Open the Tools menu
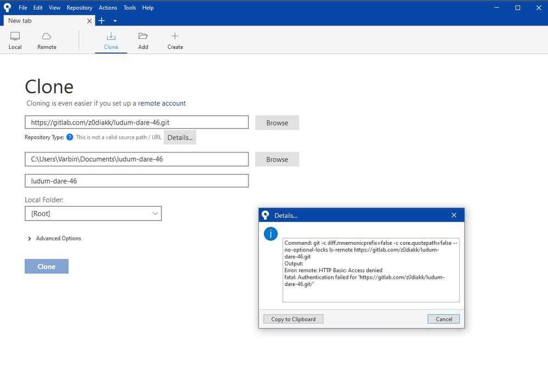Image resolution: width=548 pixels, height=366 pixels. (x=129, y=8)
